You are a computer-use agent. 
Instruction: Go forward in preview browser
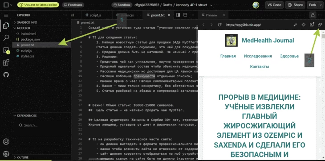211,25
